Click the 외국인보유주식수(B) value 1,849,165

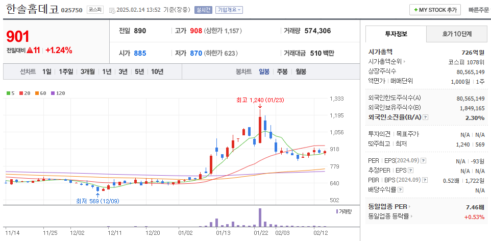pyautogui.click(x=472, y=108)
